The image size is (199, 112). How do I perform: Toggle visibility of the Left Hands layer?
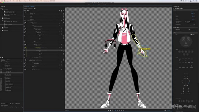[x=24, y=50]
